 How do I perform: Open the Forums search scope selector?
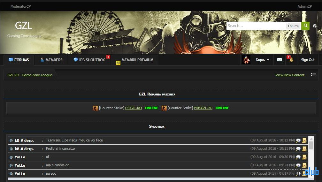[x=293, y=26]
